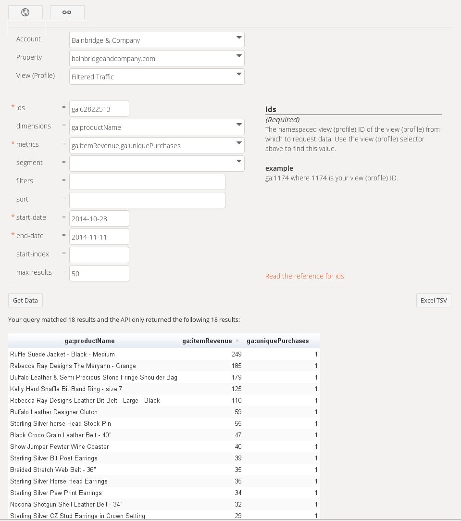461x521 pixels.
Task: Click the sort arrow beside ga:itemRevenue
Action: pyautogui.click(x=237, y=341)
